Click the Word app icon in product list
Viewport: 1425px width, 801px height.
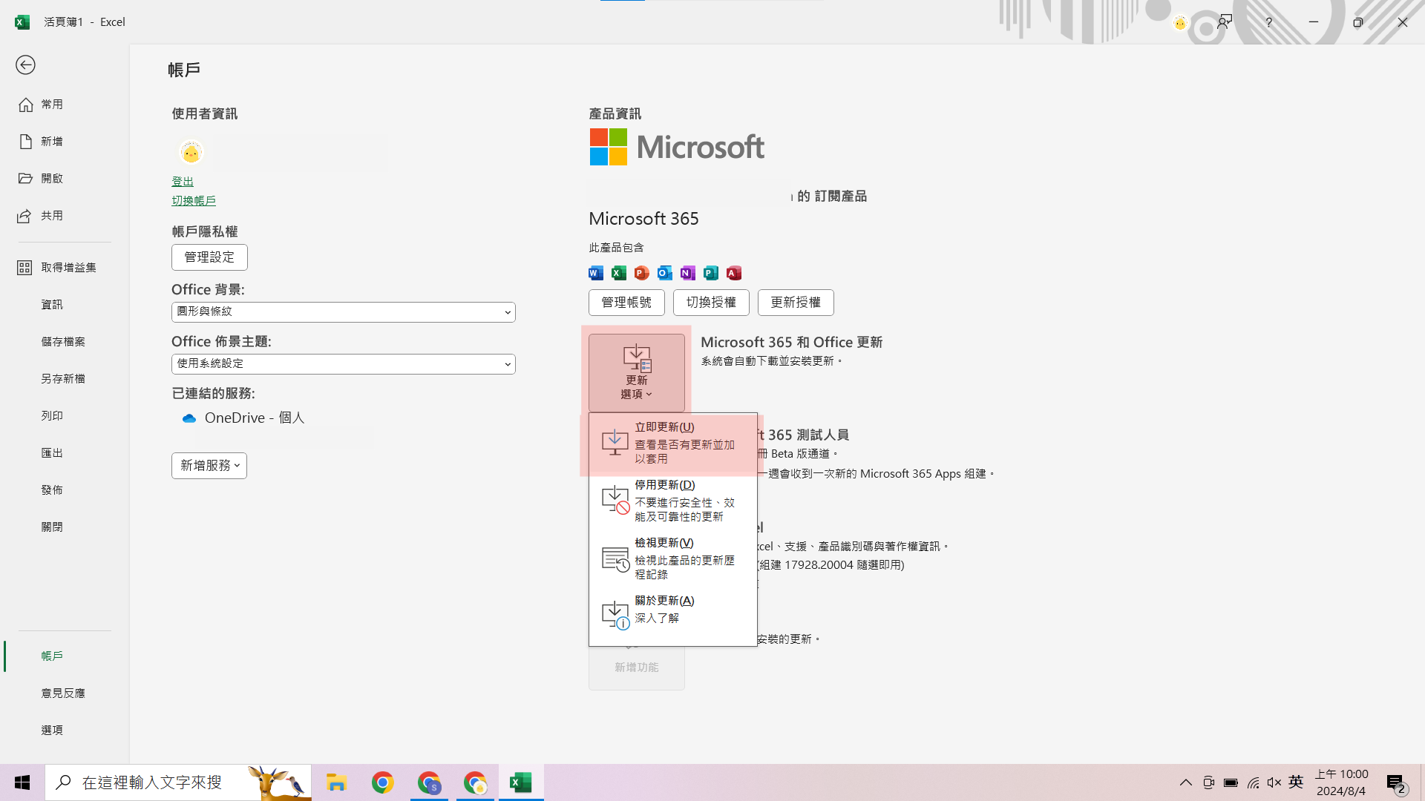(596, 273)
